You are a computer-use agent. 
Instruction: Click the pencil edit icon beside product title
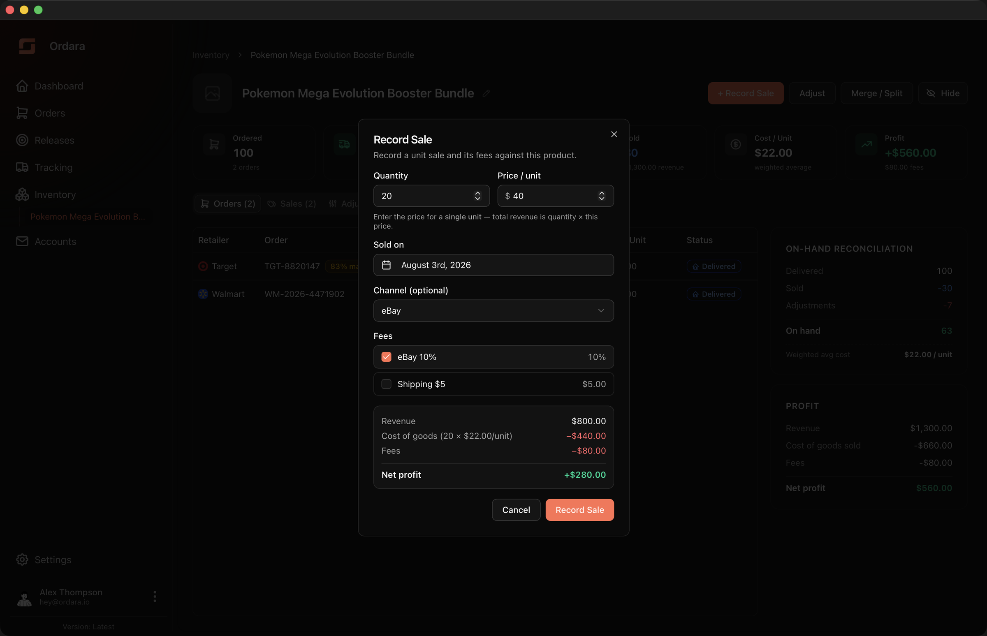486,94
